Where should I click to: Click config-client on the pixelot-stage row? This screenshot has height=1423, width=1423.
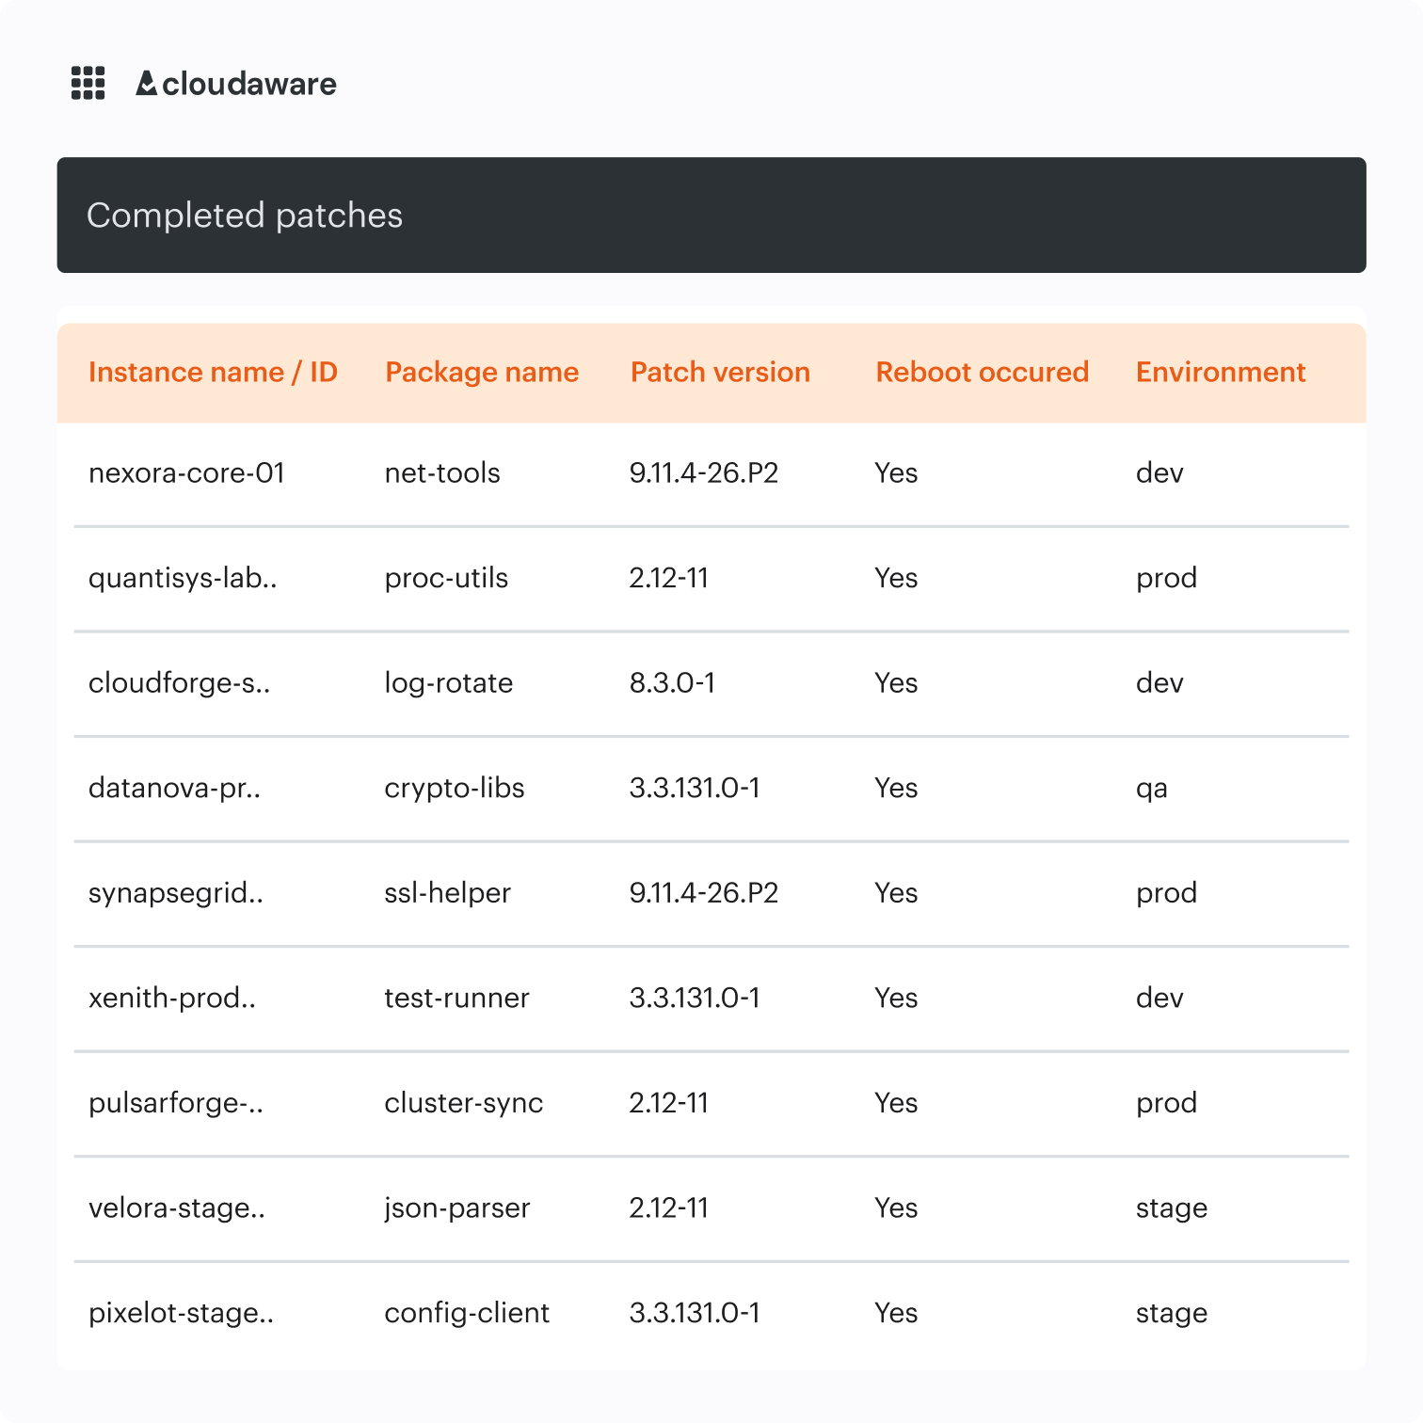click(x=468, y=1312)
